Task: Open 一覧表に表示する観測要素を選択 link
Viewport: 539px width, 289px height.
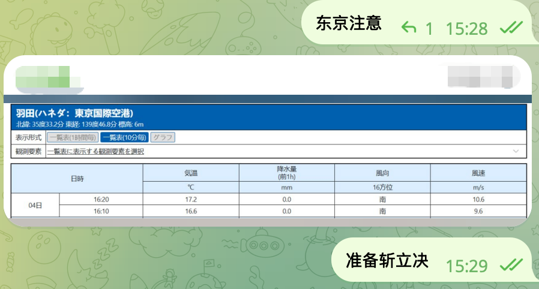Action: point(95,151)
